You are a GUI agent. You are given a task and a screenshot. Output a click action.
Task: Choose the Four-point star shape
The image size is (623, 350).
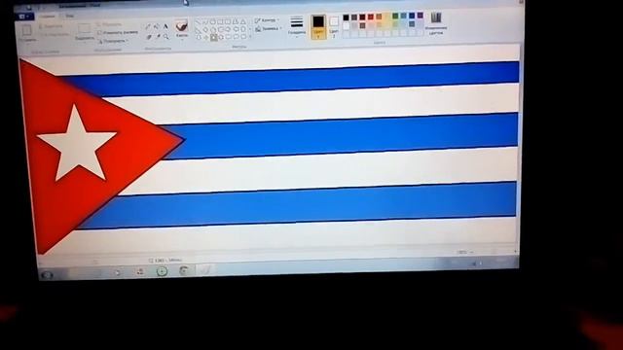(x=206, y=38)
